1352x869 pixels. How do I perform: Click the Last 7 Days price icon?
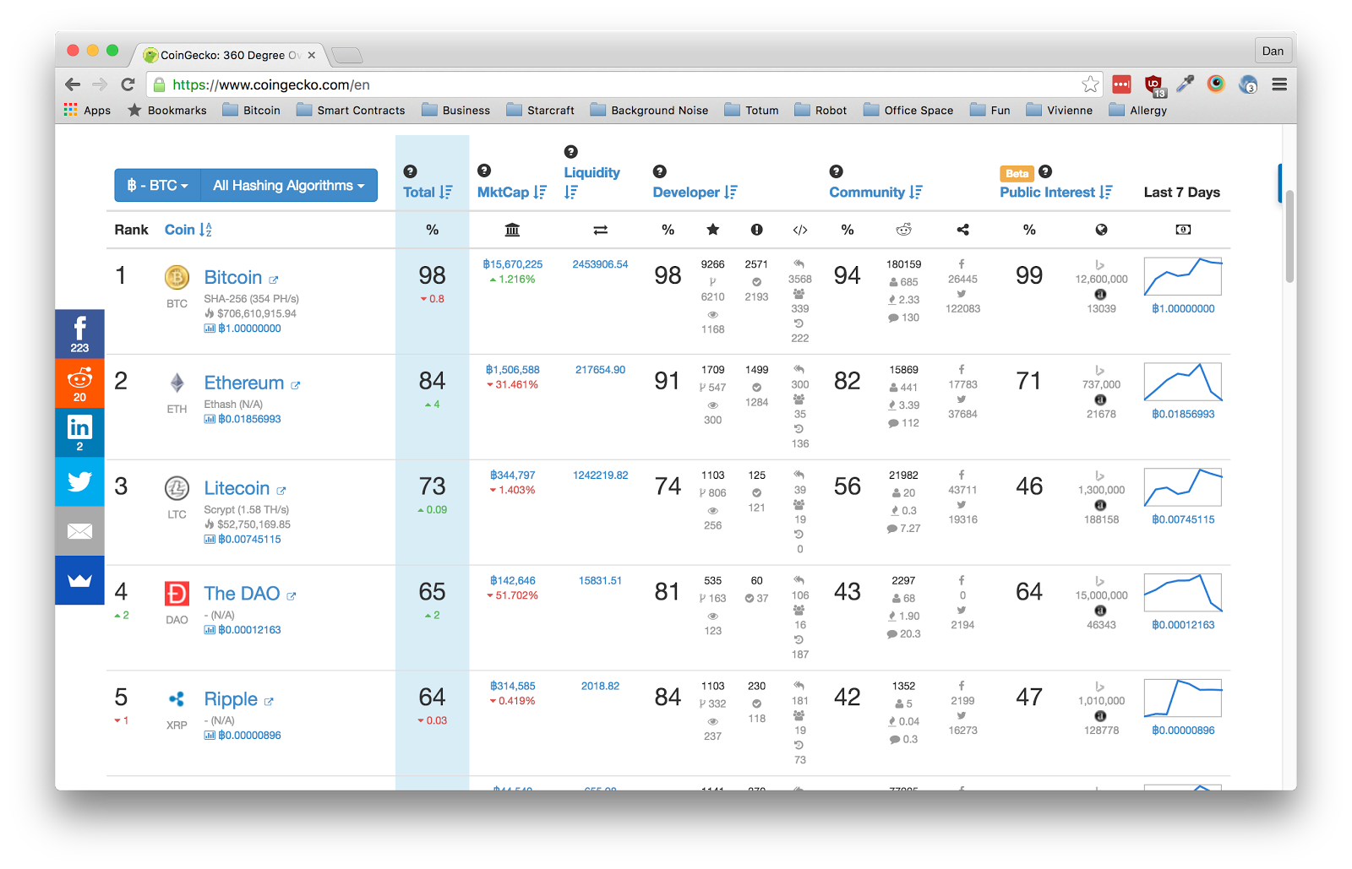(x=1183, y=230)
